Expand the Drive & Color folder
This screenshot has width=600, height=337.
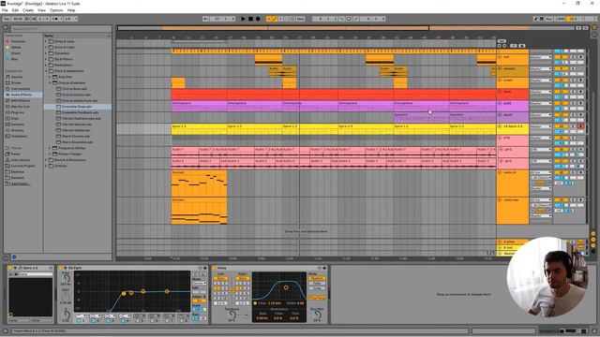[46, 48]
